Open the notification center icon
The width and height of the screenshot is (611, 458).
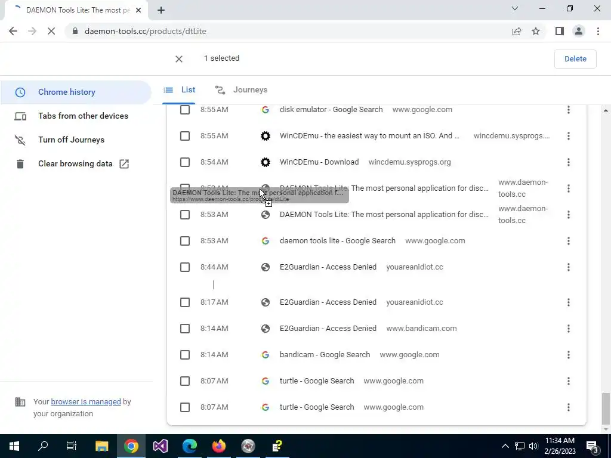pos(593,446)
